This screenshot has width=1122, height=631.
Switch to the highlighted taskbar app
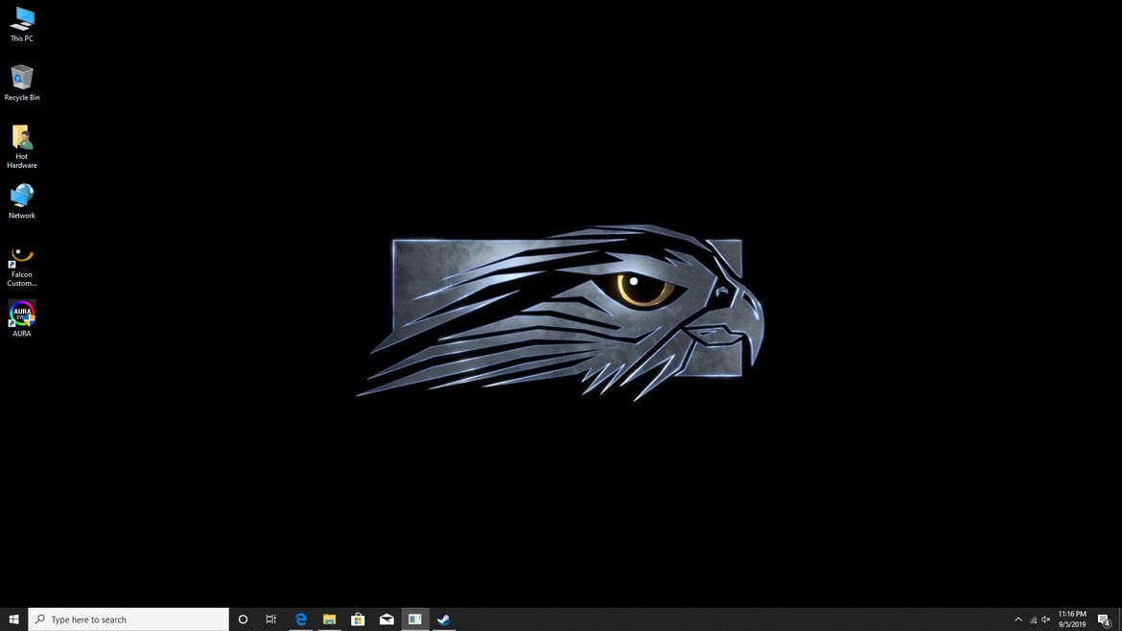pyautogui.click(x=415, y=619)
